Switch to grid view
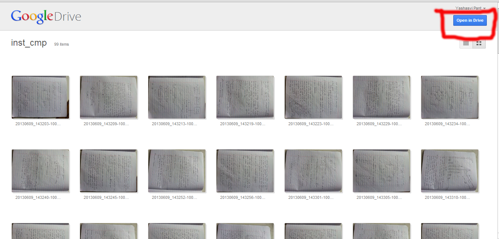 point(479,43)
